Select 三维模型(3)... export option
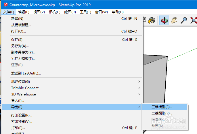Screen dimensions: 197x134 [165, 107]
